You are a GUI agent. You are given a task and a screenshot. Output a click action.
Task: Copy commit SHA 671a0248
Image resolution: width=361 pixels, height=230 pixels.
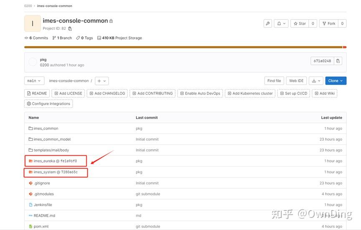(338, 61)
